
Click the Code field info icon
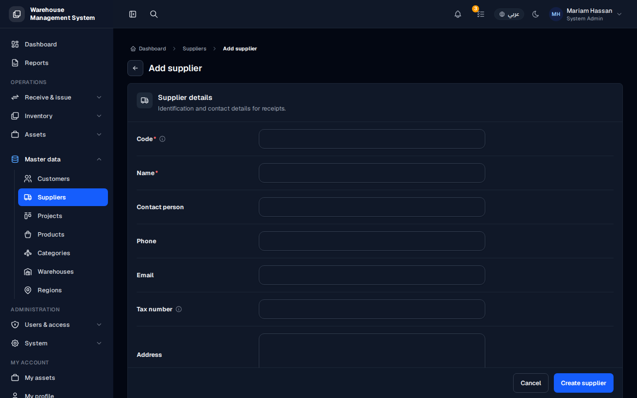coord(162,139)
